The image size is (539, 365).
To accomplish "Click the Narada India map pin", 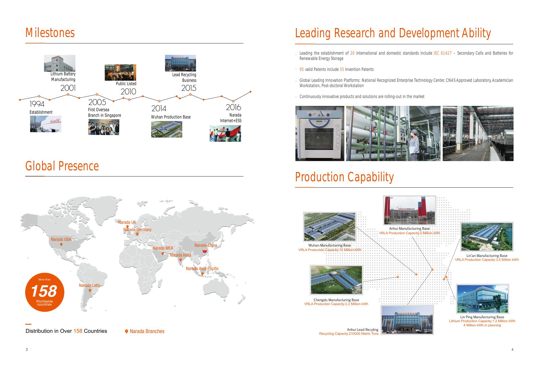I will 181,260.
